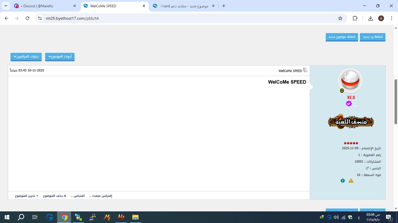Click the bold WelCoMe SPEED post text
This screenshot has height=223, width=398.
(287, 82)
